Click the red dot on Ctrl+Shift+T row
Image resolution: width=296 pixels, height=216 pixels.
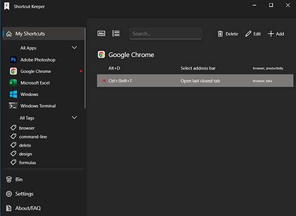[104, 81]
